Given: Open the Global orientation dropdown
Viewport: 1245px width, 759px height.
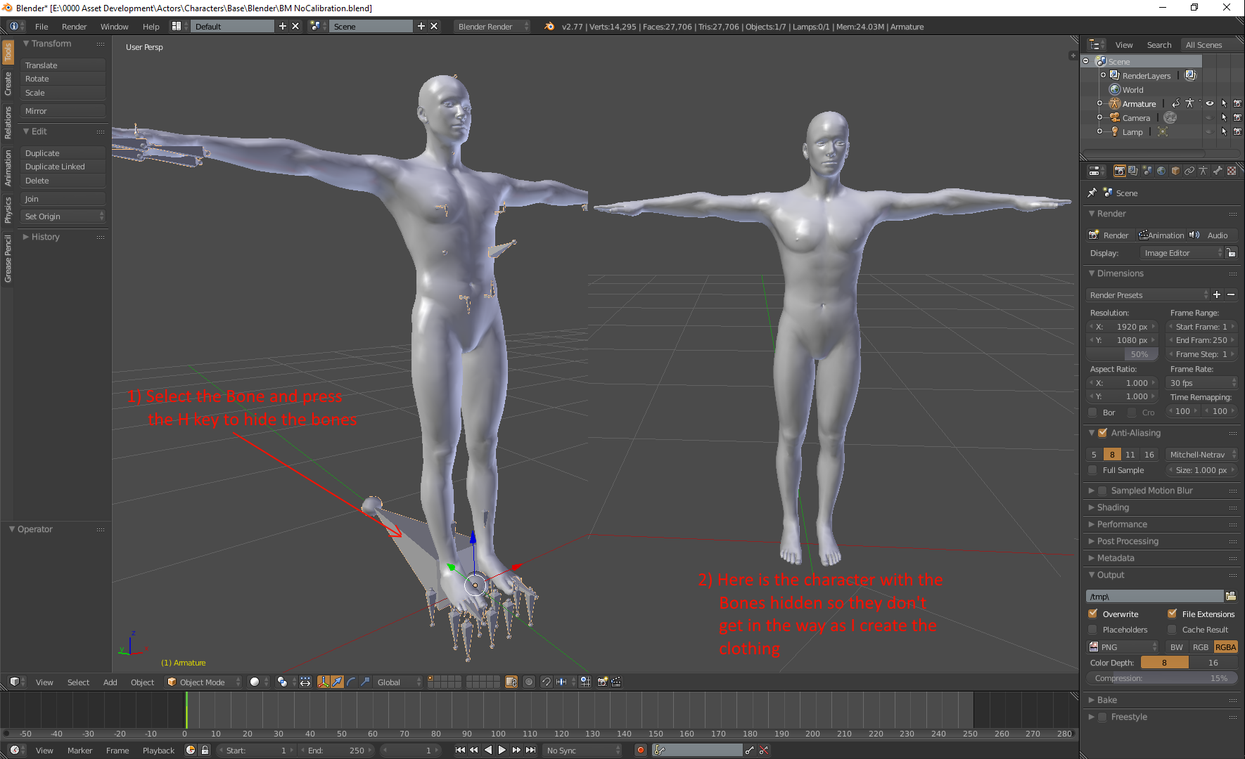Looking at the screenshot, I should (399, 682).
